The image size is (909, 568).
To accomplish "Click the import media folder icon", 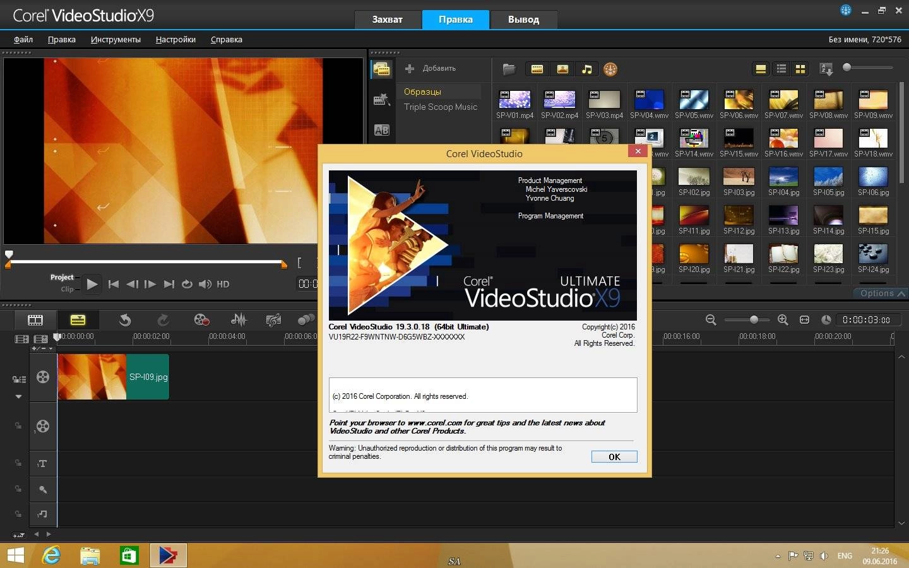I will [509, 69].
